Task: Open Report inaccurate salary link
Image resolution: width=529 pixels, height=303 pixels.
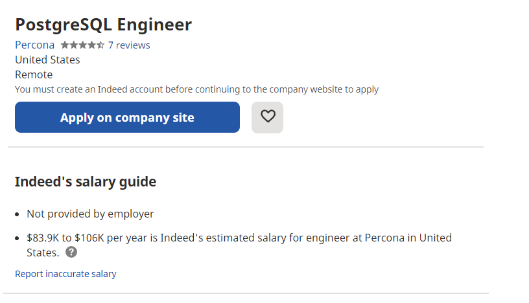Action: (x=65, y=274)
